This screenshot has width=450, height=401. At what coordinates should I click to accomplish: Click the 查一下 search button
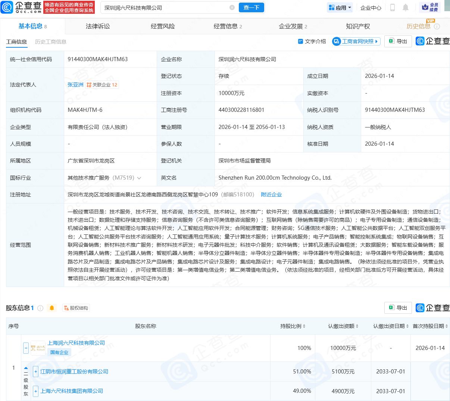(251, 7)
